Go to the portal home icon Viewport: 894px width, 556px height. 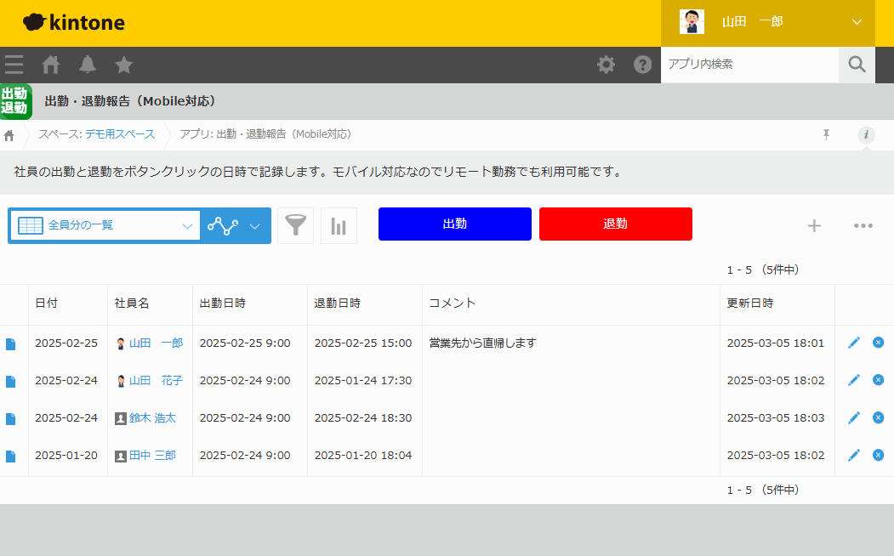[x=51, y=65]
